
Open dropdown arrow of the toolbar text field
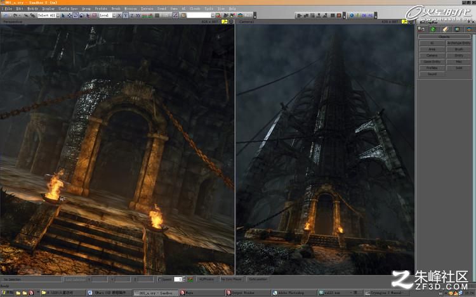213,15
